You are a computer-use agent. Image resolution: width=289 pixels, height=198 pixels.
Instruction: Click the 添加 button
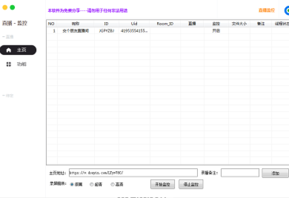[275, 173]
